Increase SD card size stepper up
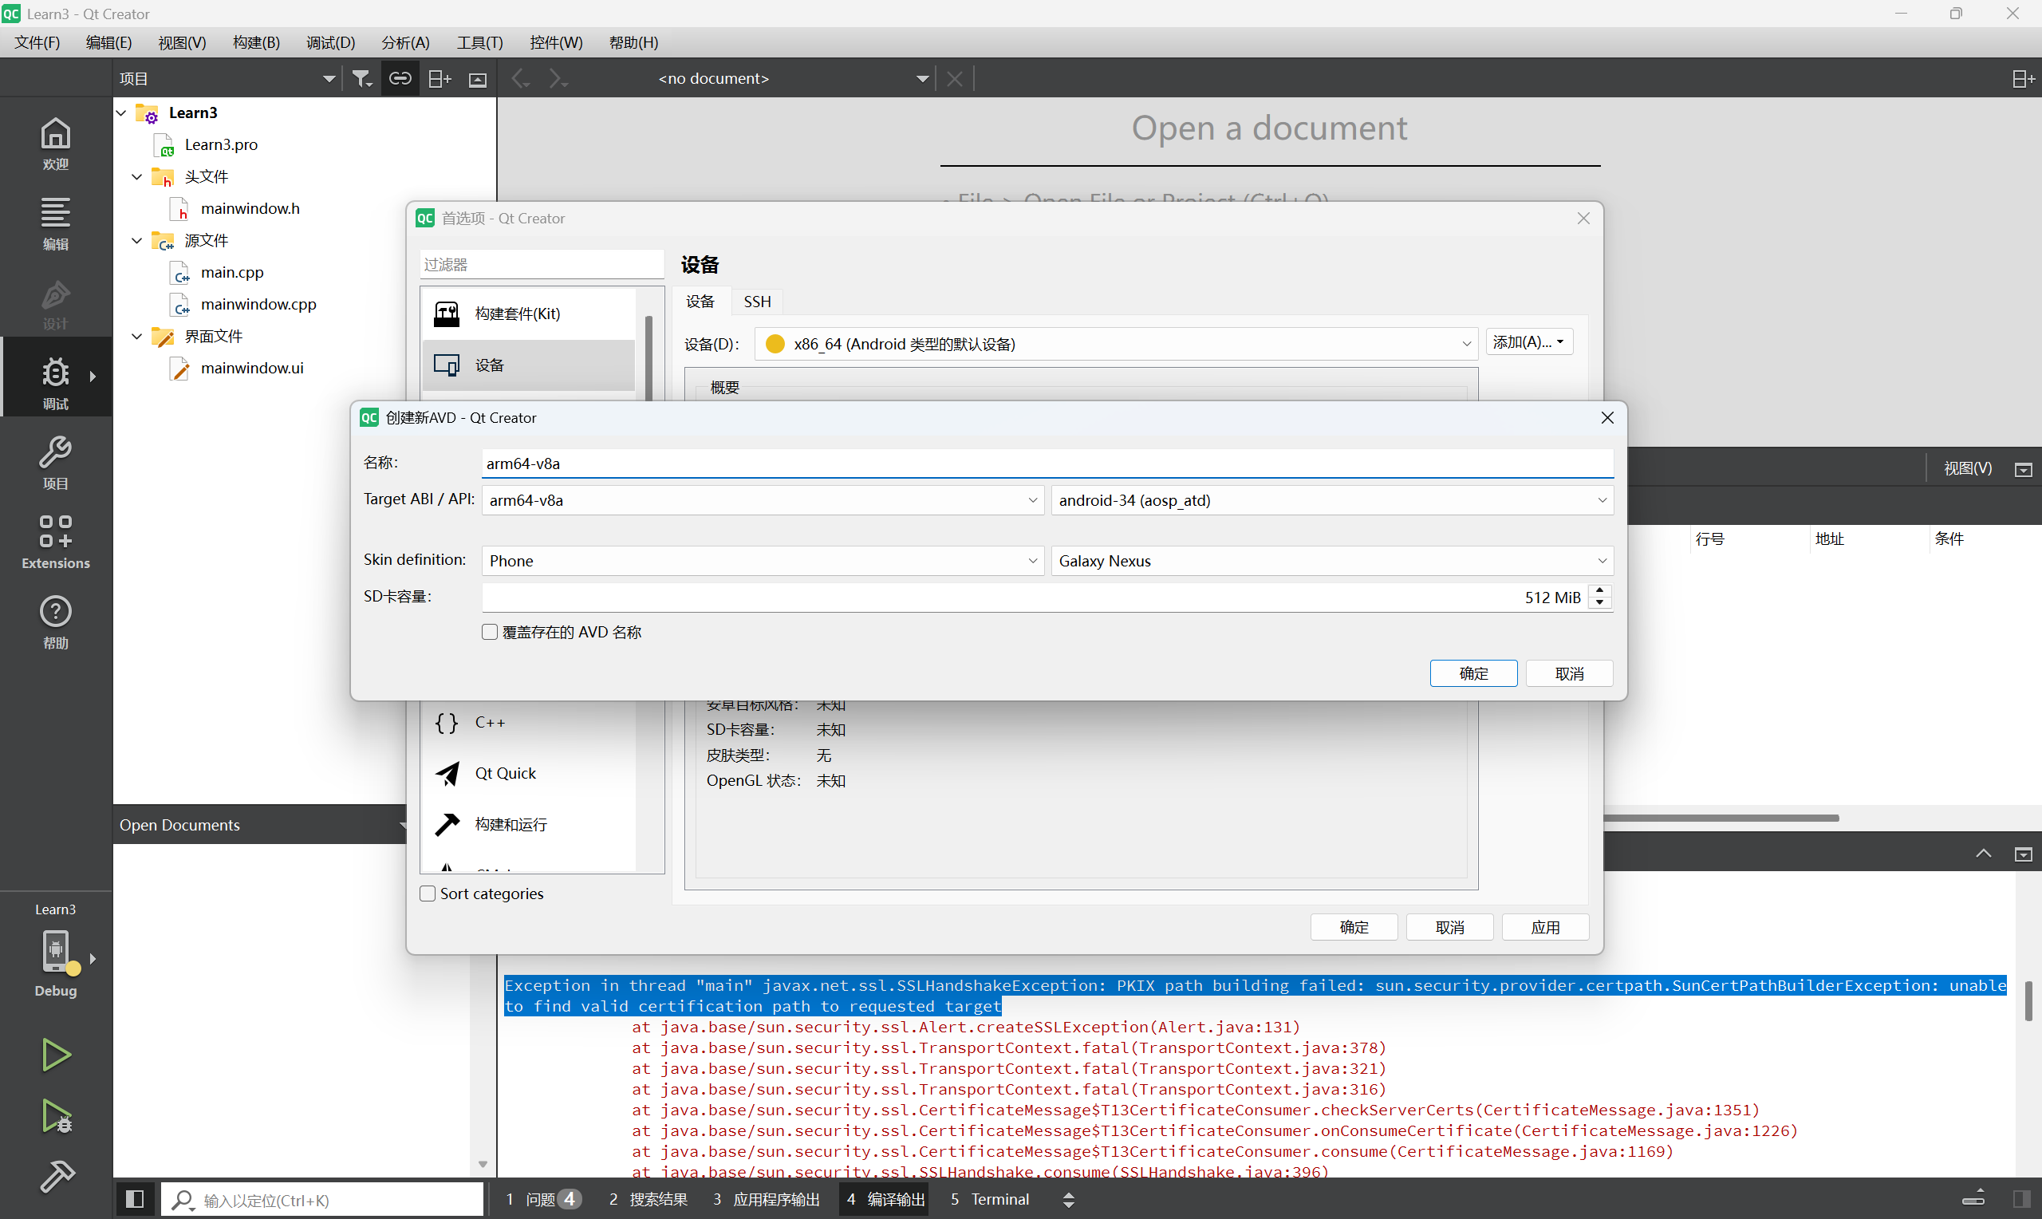 1599,590
